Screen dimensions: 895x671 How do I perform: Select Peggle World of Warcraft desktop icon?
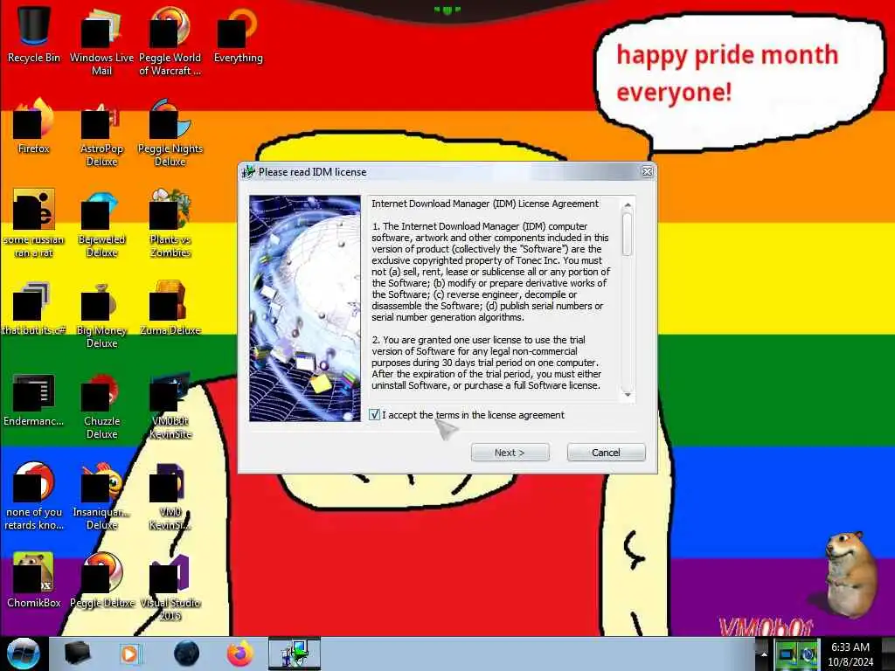(170, 40)
